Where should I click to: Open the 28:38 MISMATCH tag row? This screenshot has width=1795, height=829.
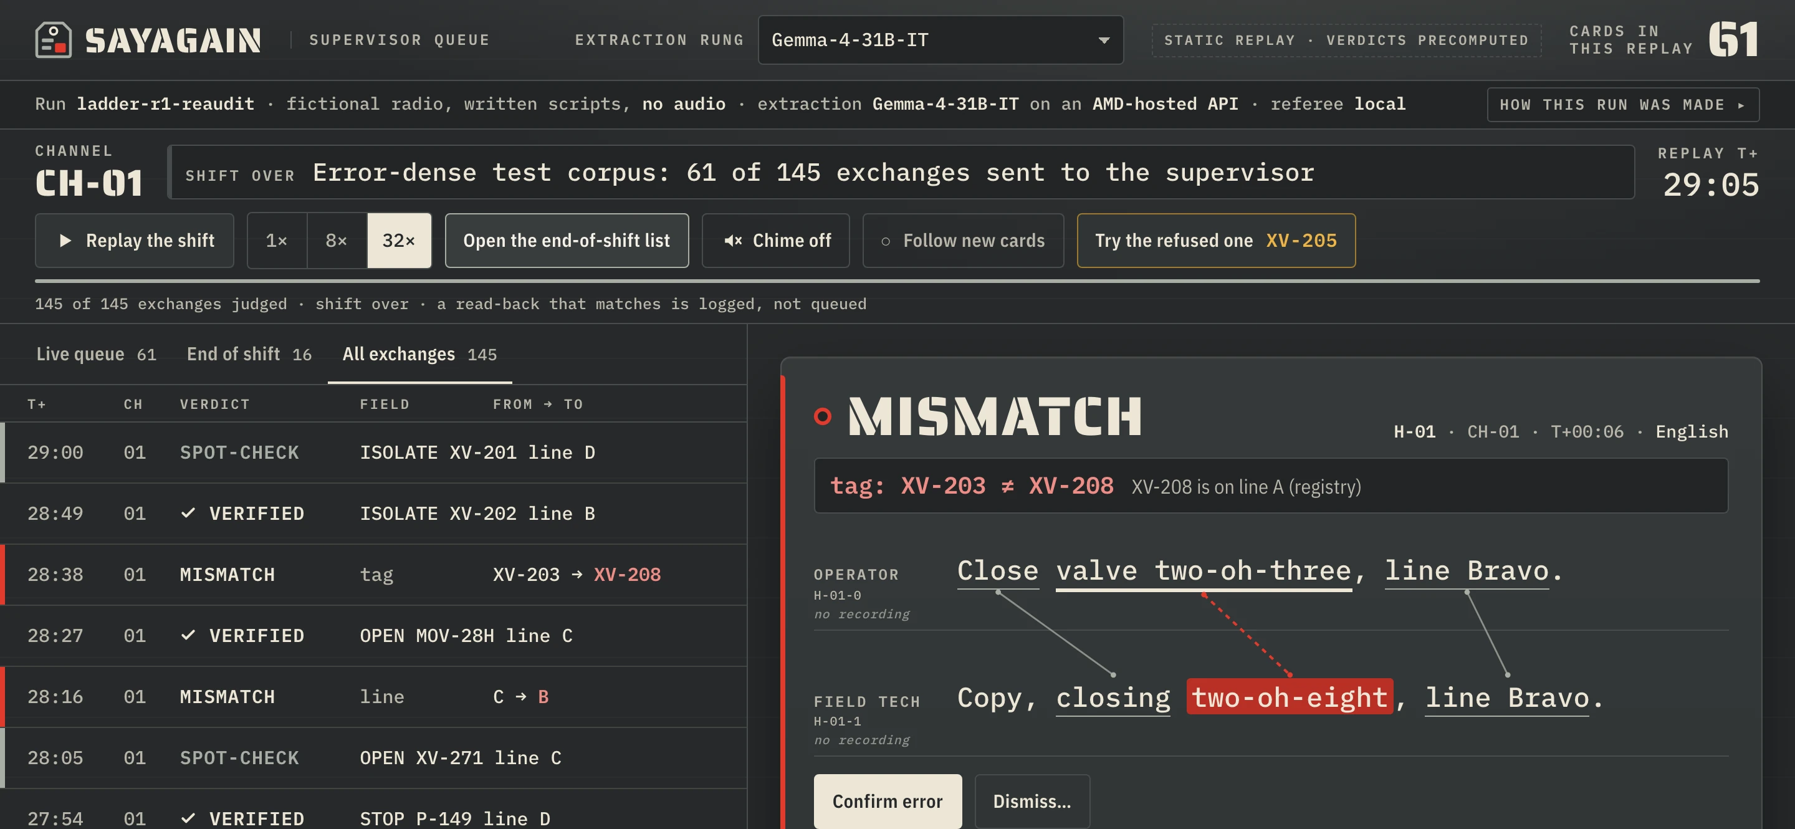(373, 575)
